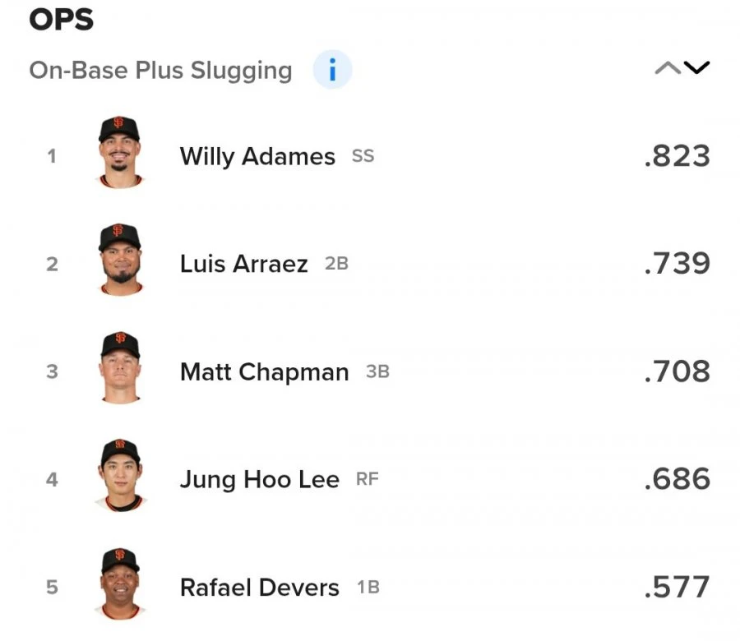The width and height of the screenshot is (740, 641).
Task: Select the Willy Adames player name
Action: (257, 157)
